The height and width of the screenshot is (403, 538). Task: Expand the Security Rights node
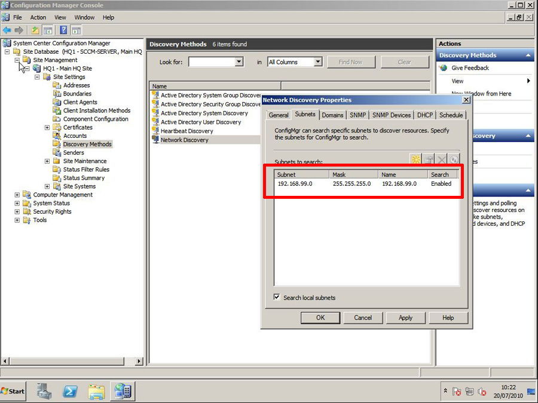[x=17, y=212]
